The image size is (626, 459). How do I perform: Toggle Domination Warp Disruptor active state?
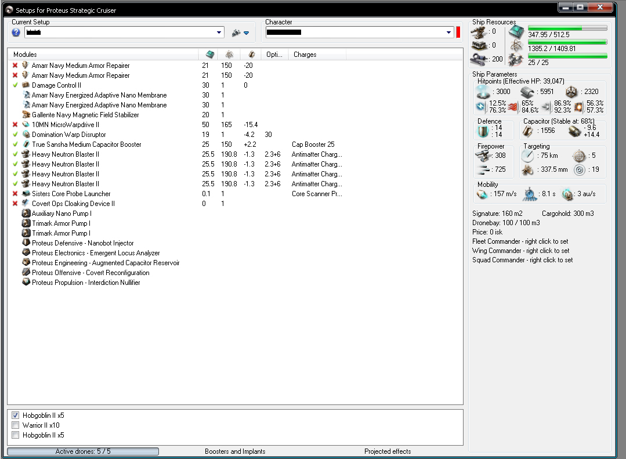[15, 135]
